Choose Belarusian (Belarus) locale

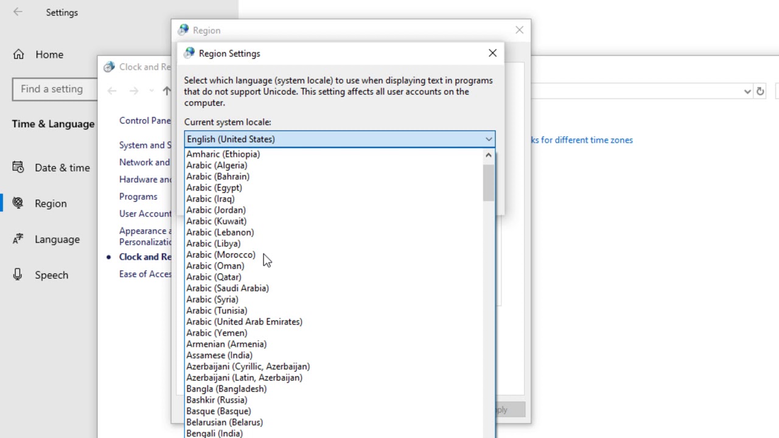coord(334,422)
